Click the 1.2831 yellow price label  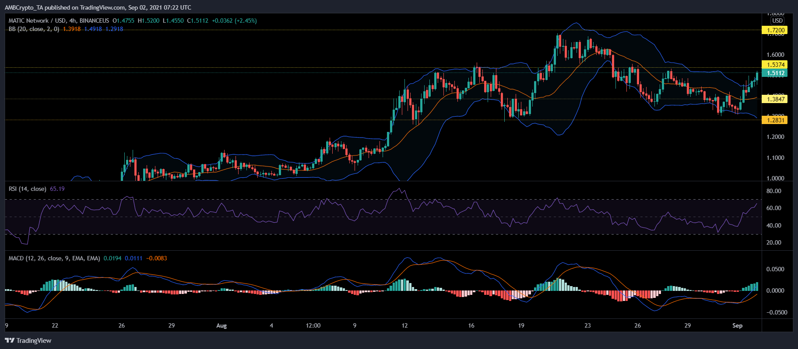775,120
